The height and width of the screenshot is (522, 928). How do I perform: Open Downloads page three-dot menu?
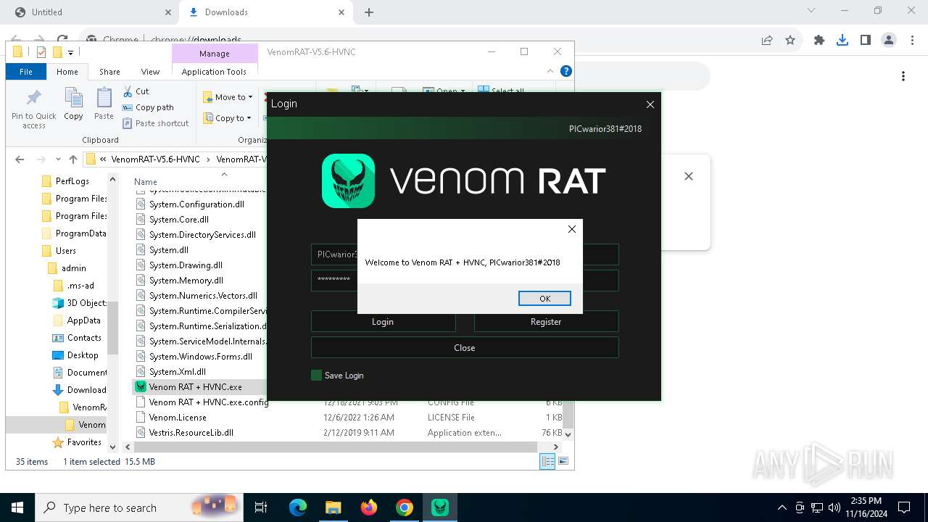903,76
